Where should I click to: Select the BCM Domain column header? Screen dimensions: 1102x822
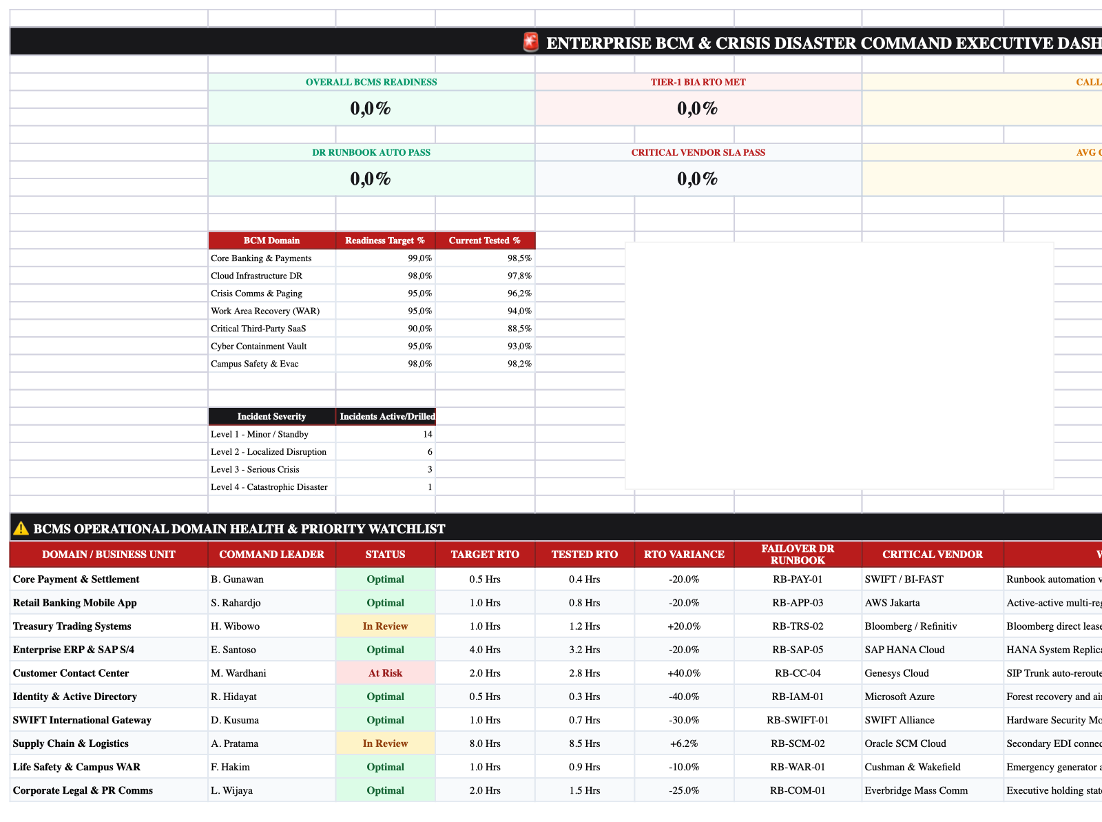click(271, 240)
